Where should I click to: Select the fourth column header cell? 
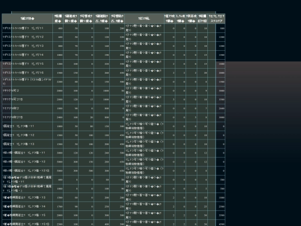click(86, 18)
